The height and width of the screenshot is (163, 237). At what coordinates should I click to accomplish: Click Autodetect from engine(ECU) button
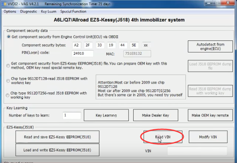[x=210, y=47]
